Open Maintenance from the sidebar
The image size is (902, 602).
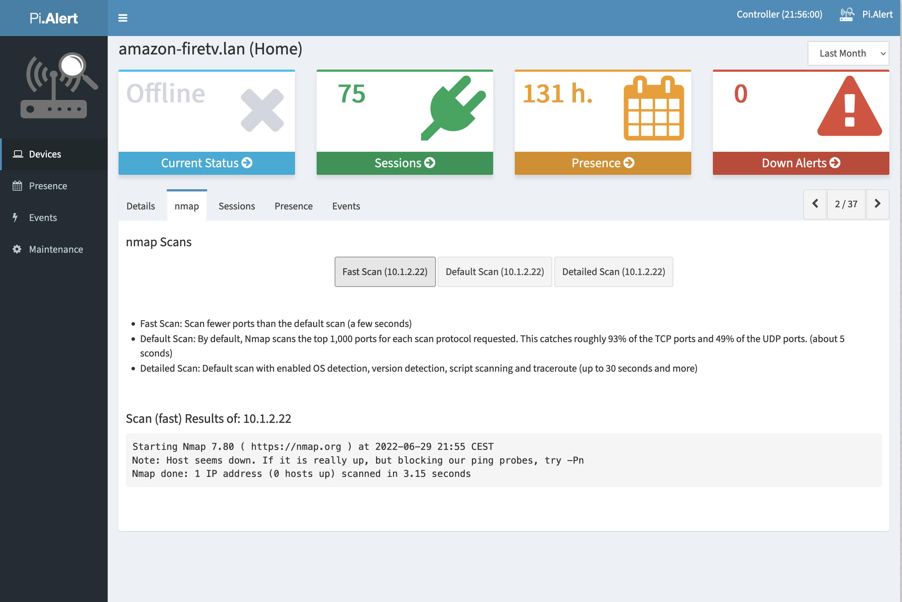[x=55, y=249]
